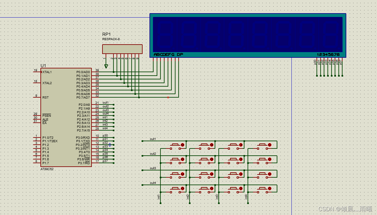
Task: Click the P2.0/A8 pin label
Action: point(84,105)
